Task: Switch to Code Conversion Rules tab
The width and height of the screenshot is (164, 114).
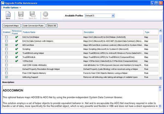Action: 33,26
